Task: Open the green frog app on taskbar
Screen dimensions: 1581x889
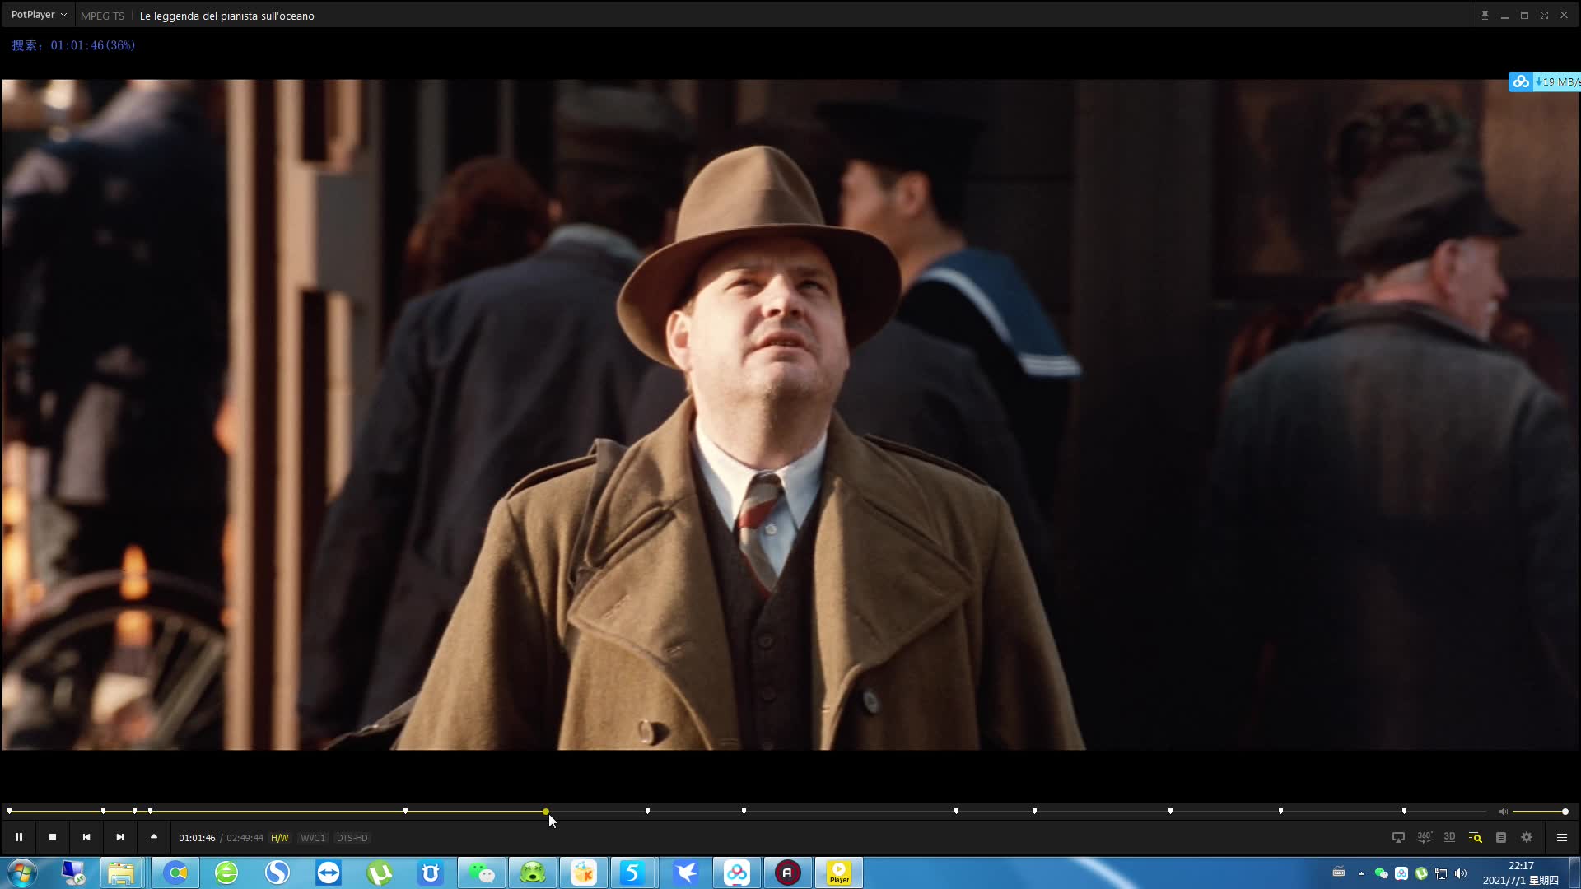Action: pos(533,873)
